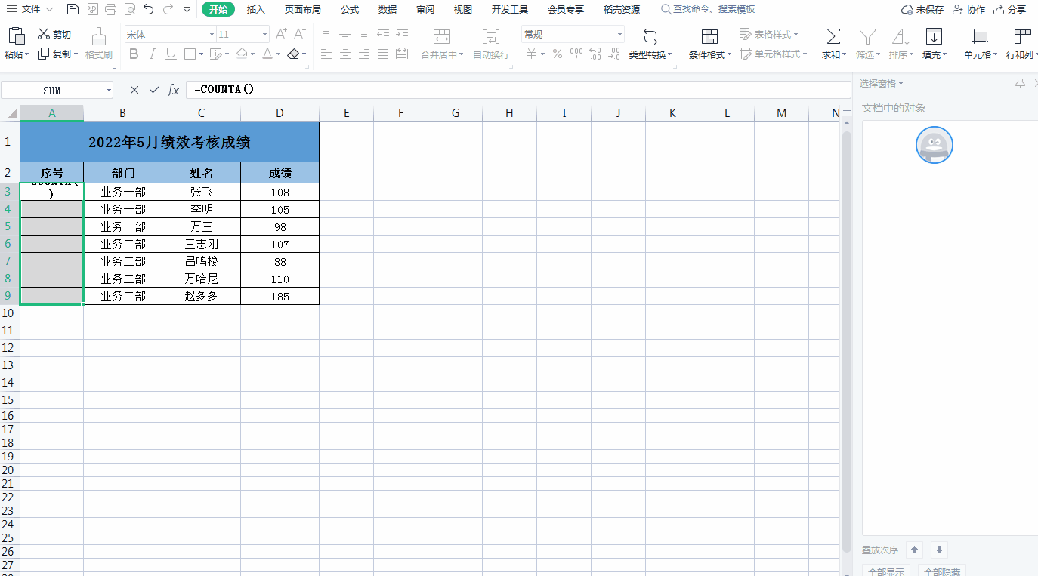Image resolution: width=1038 pixels, height=576 pixels.
Task: Expand quick access toolbar customize arrow
Action: pos(187,10)
